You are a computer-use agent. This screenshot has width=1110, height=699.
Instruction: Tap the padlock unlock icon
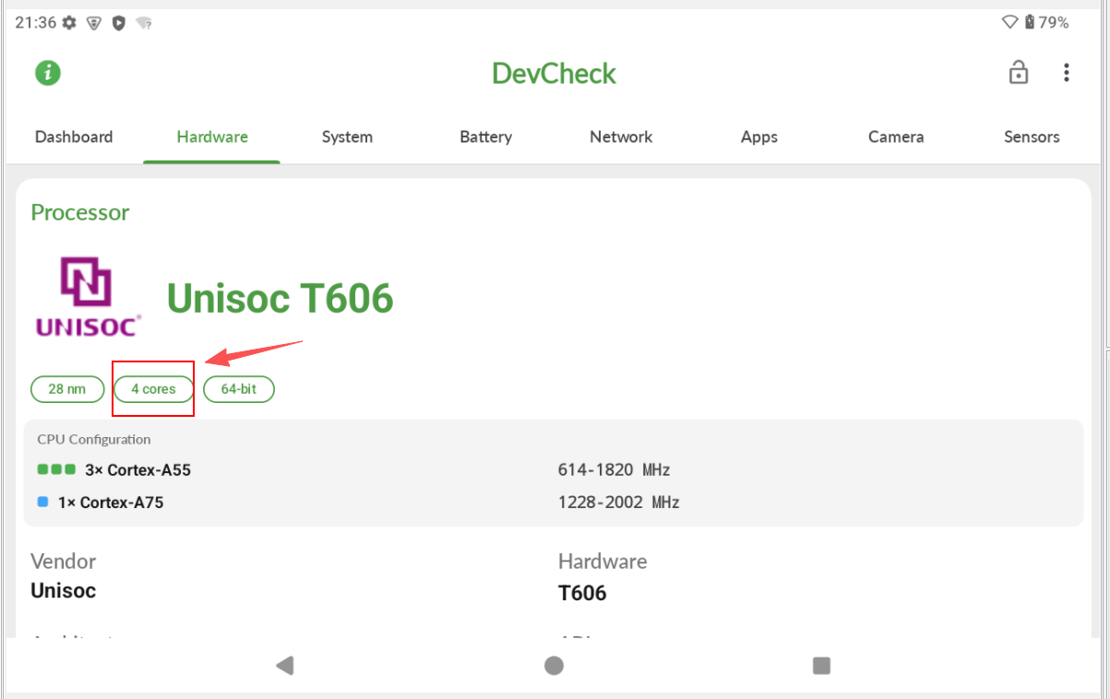click(1018, 72)
